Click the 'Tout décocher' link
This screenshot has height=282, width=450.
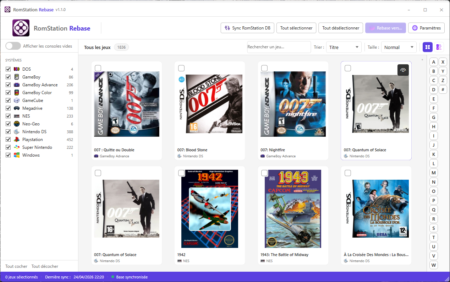click(45, 266)
